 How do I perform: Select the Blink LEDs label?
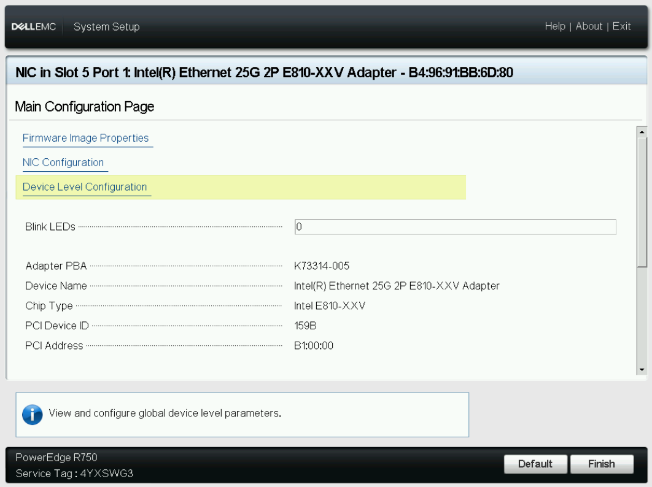(50, 227)
